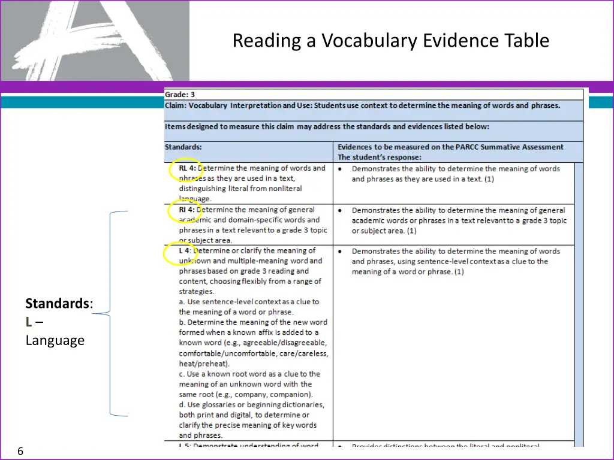Click 'distinguishing literal from nonliteral' text
This screenshot has height=460, width=614.
click(240, 189)
